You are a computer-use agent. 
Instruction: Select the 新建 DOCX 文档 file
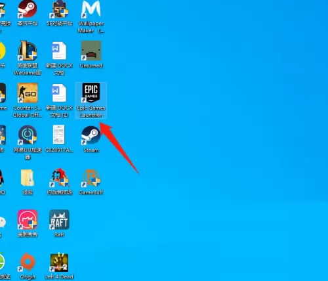59,51
